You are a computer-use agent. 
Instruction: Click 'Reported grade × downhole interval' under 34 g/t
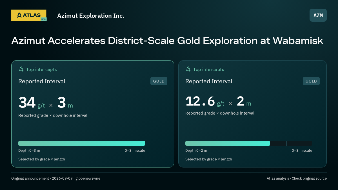coord(53,115)
